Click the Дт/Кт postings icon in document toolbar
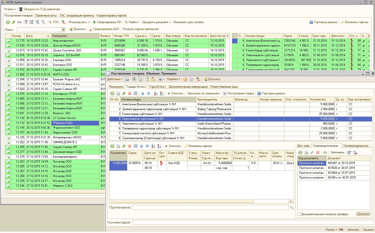The image size is (375, 233). coord(198,79)
